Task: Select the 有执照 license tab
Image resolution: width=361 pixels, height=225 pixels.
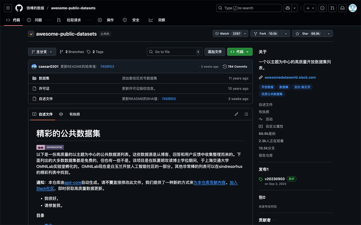Action: point(70,114)
